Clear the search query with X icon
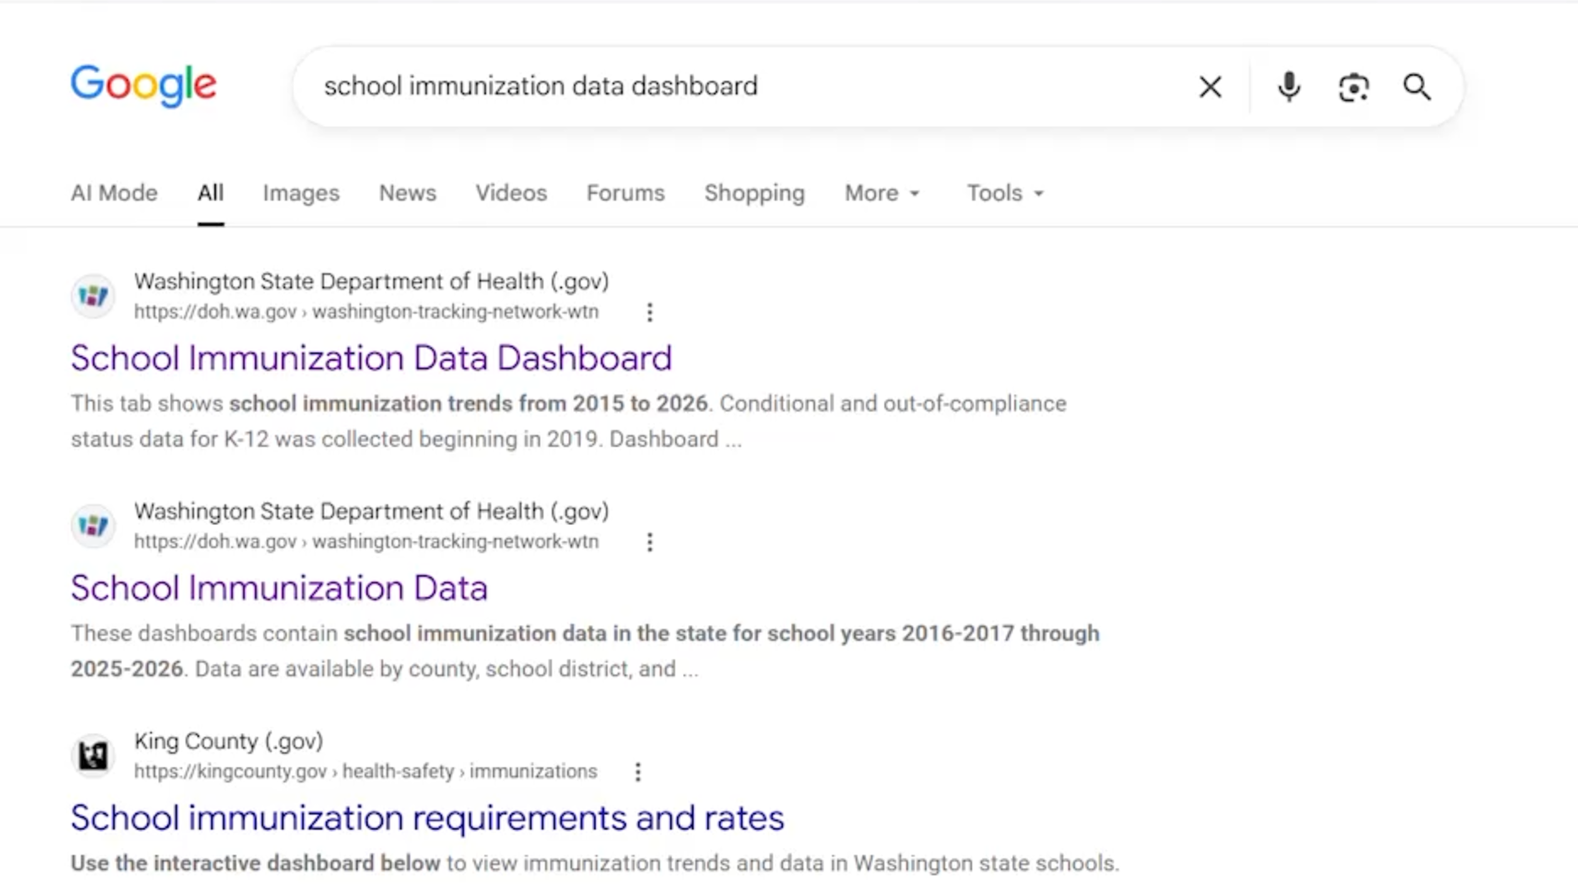 pos(1210,87)
